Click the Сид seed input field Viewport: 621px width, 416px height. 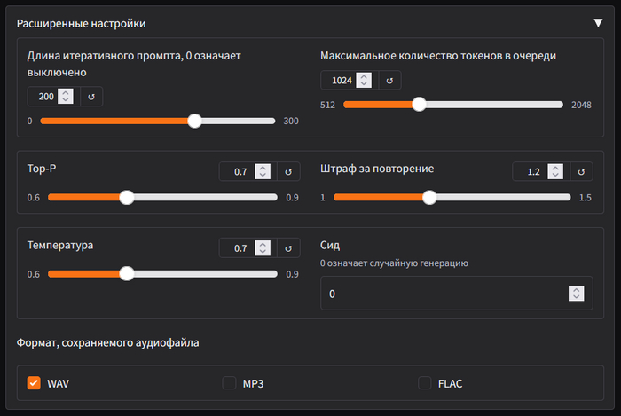pyautogui.click(x=444, y=294)
